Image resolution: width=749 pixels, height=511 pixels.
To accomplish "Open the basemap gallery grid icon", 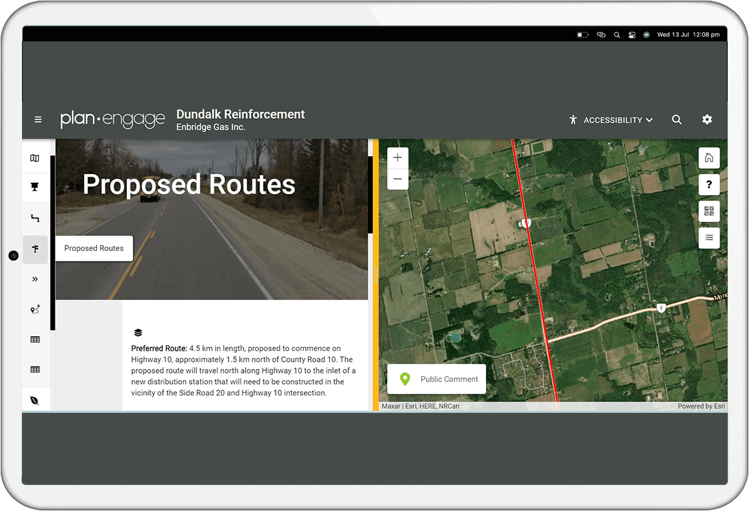I will coord(709,211).
